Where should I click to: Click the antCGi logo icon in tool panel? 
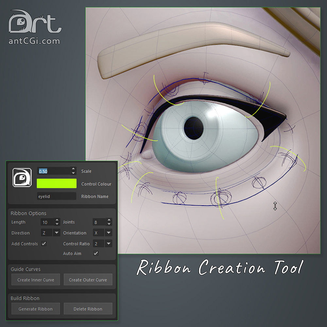click(22, 178)
